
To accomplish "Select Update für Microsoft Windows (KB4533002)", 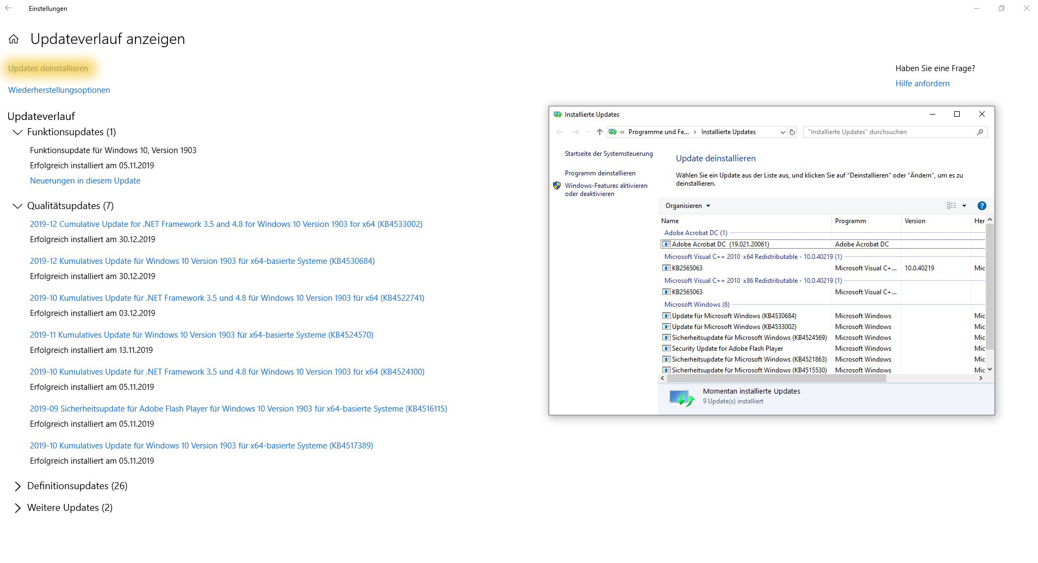I will 734,327.
